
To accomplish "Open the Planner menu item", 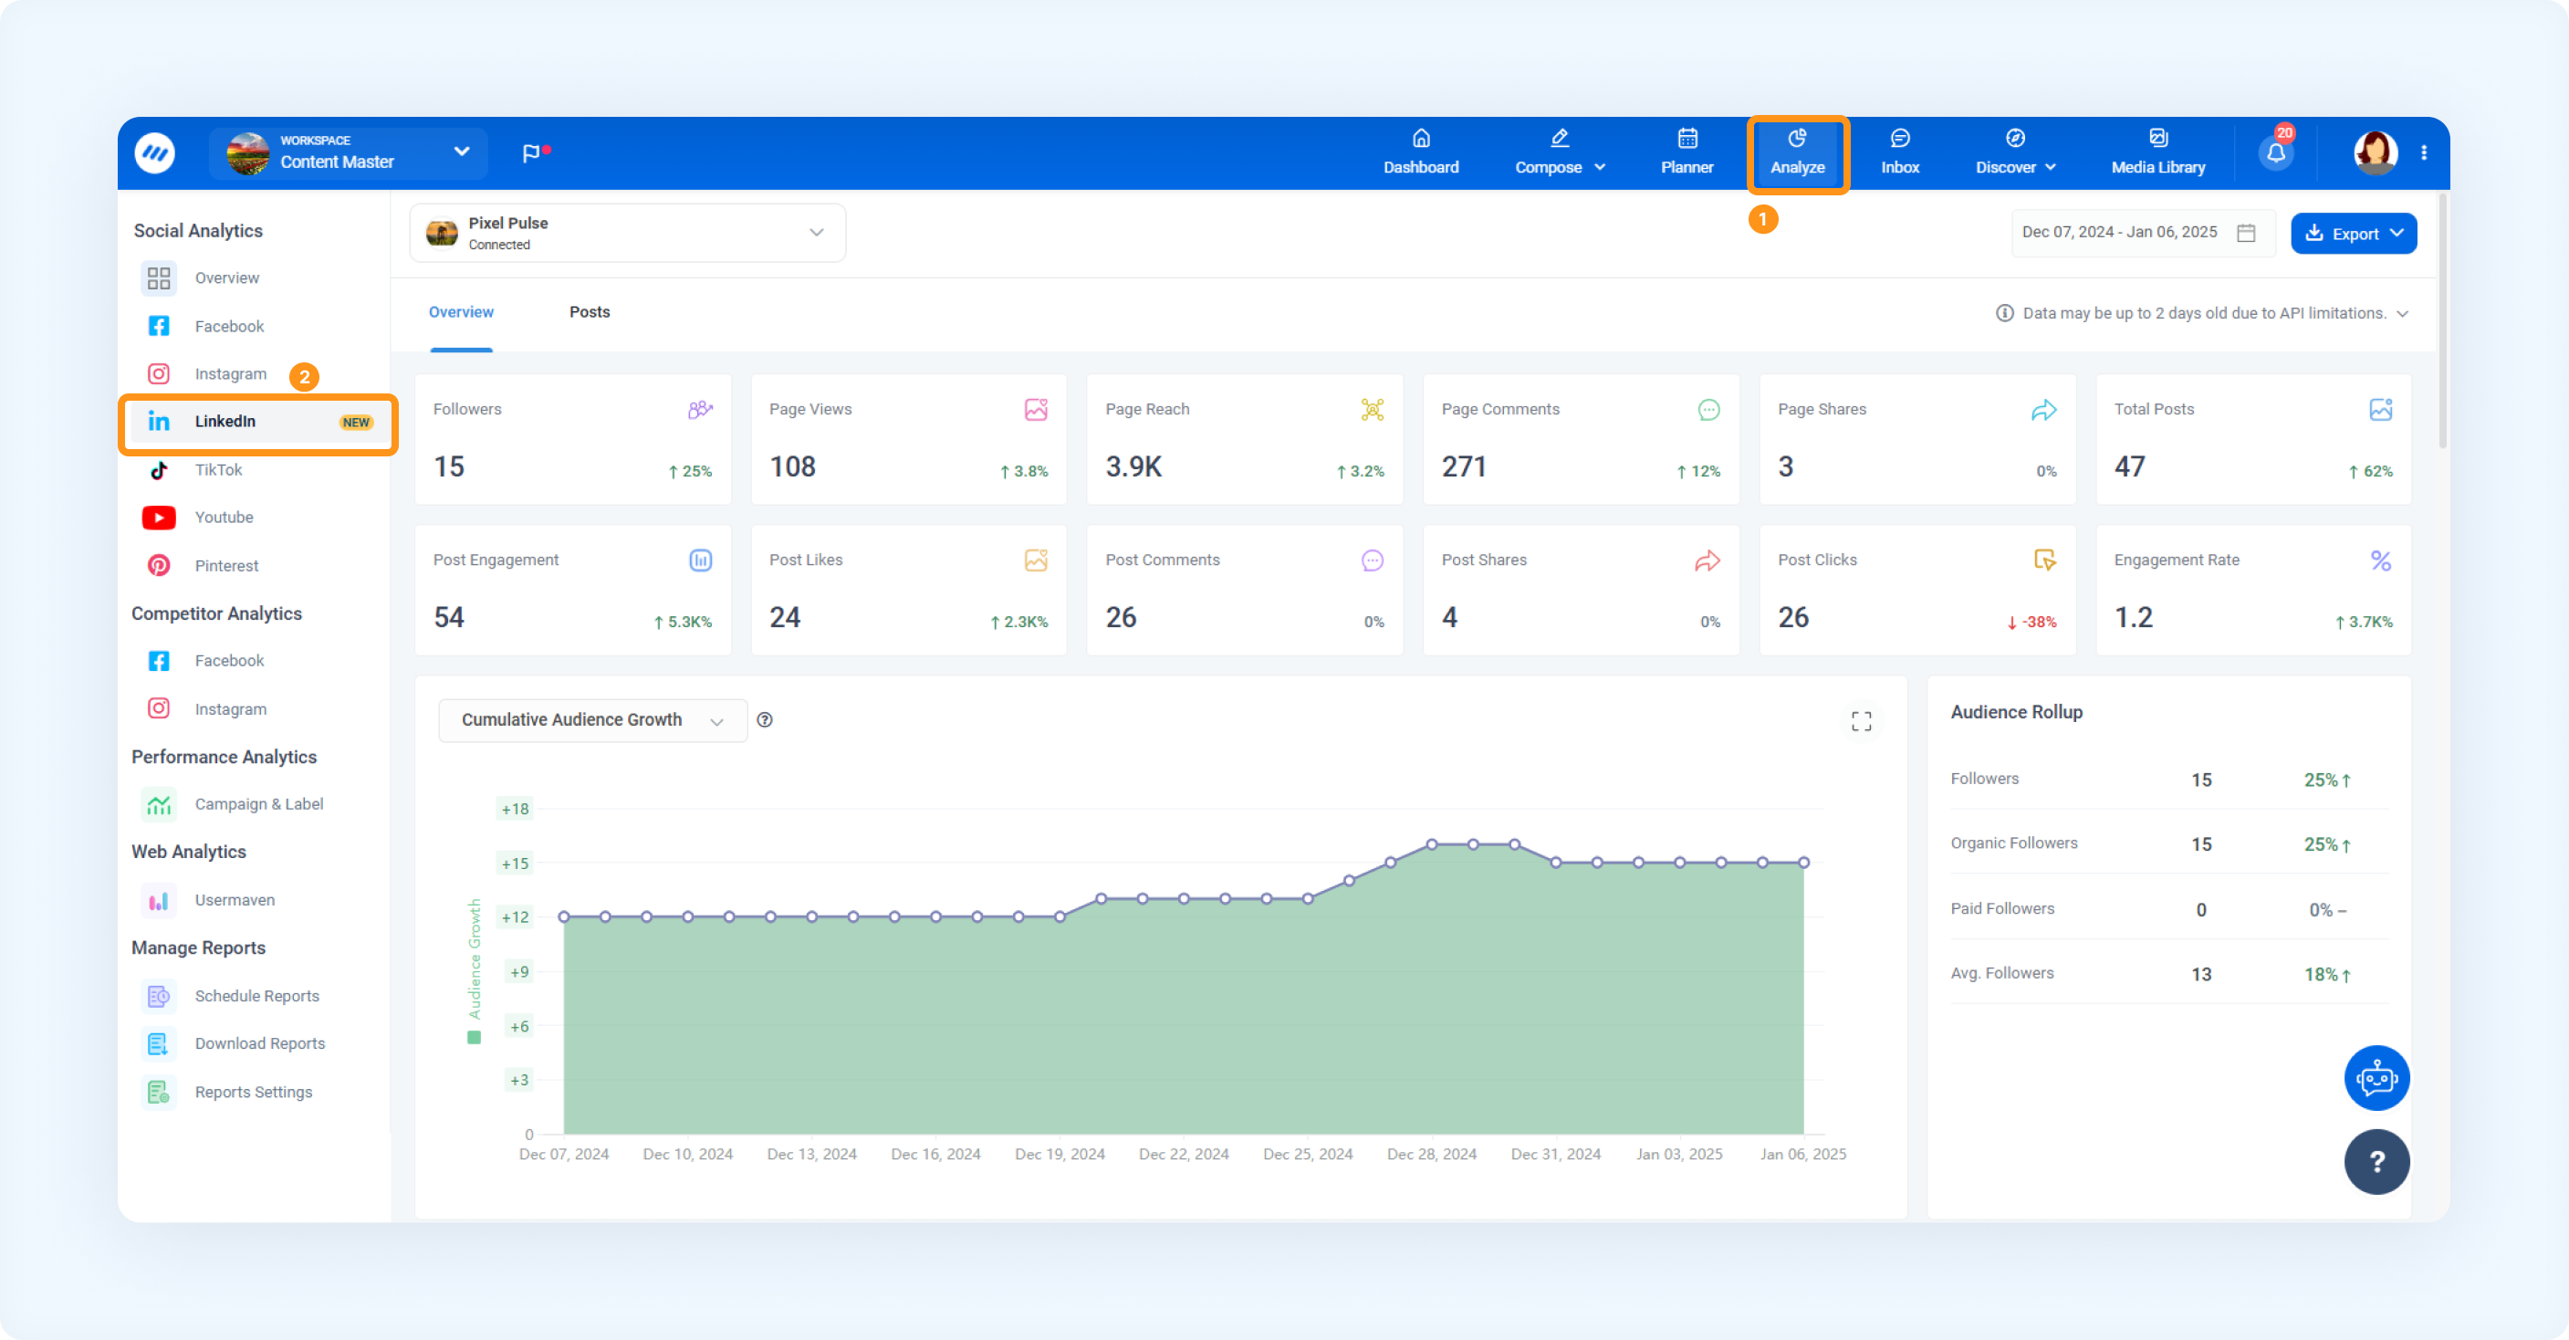I will 1687,152.
